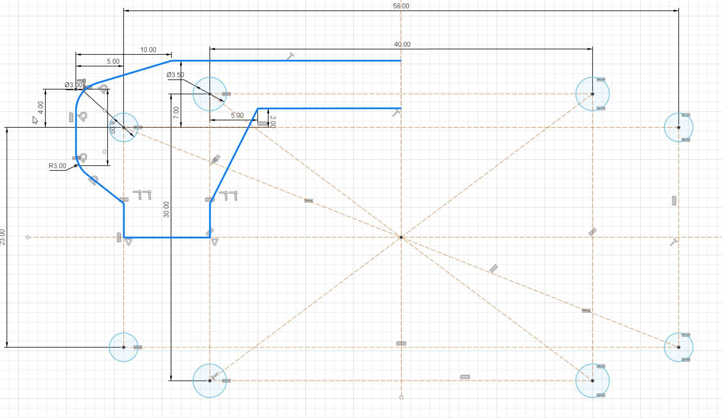Select the bottom-right inner circle center point
722x418 pixels.
592,380
